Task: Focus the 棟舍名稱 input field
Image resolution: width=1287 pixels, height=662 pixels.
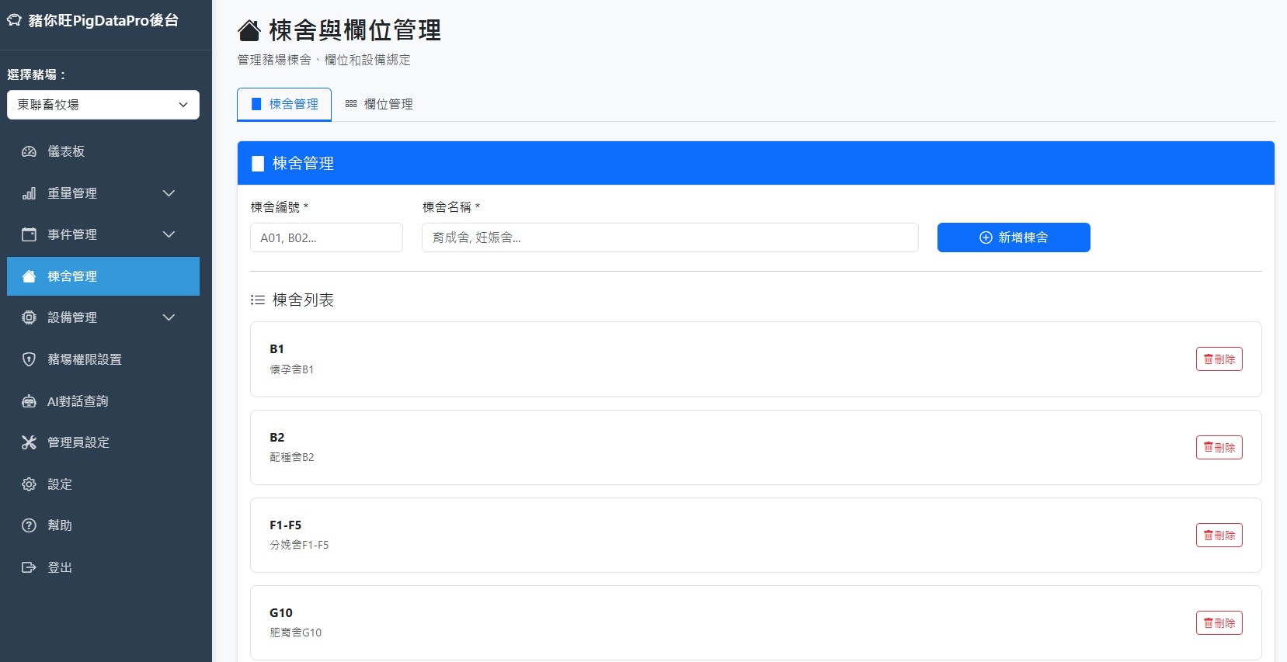Action: (x=670, y=237)
